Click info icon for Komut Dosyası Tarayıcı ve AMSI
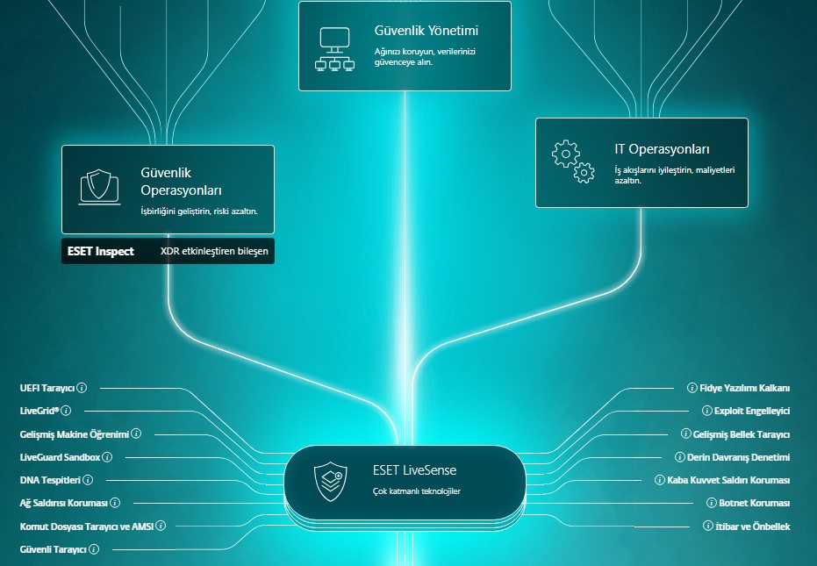The image size is (817, 566). 161,526
